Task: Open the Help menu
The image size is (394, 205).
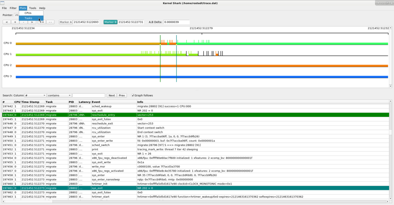Action: coord(42,8)
